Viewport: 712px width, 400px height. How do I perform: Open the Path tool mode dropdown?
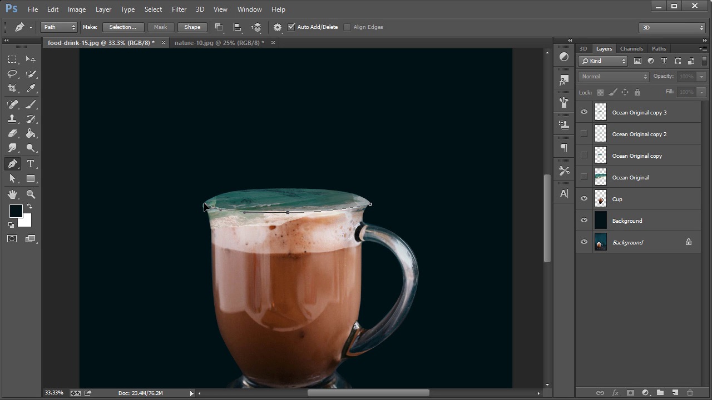[58, 27]
